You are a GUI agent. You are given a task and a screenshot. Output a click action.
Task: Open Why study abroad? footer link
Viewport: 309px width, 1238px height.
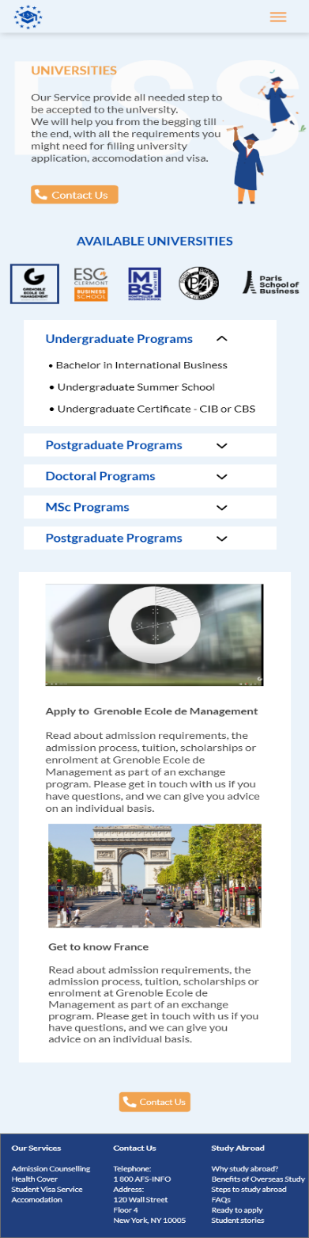pyautogui.click(x=244, y=1169)
